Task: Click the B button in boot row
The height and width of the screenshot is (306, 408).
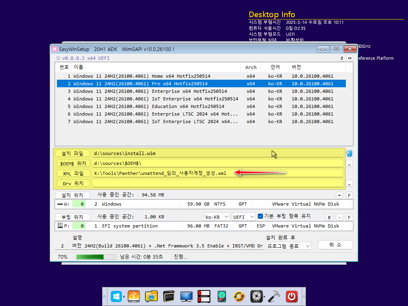Action: coord(329,217)
